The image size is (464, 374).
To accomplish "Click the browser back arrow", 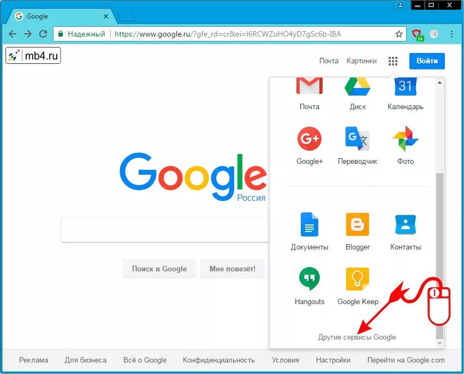I will click(13, 34).
